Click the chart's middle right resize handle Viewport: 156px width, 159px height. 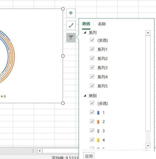[x=63, y=56]
